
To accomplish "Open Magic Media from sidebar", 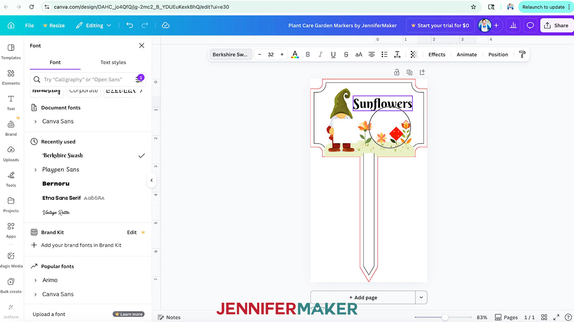I will (11, 260).
